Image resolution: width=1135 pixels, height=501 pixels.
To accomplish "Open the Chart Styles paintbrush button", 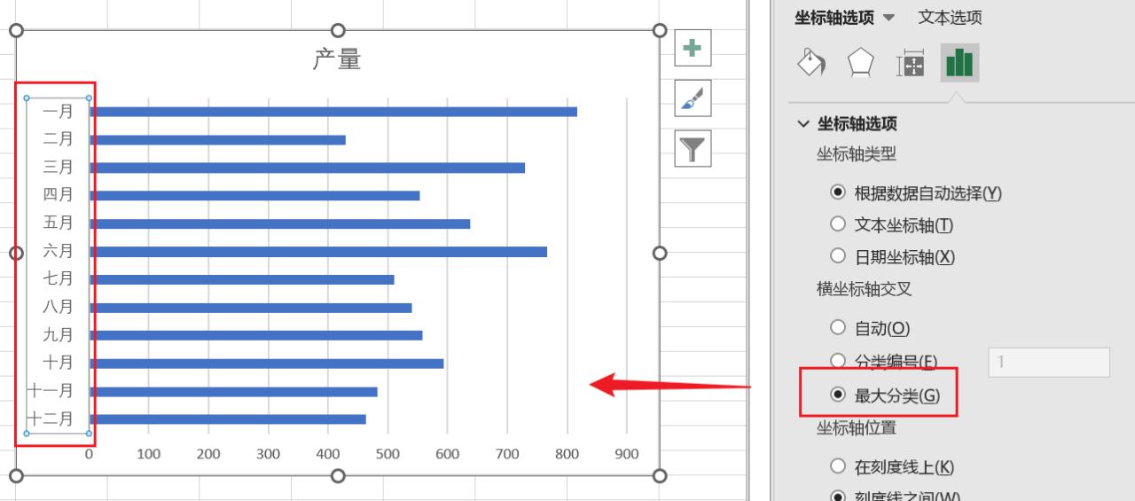I will (x=693, y=98).
